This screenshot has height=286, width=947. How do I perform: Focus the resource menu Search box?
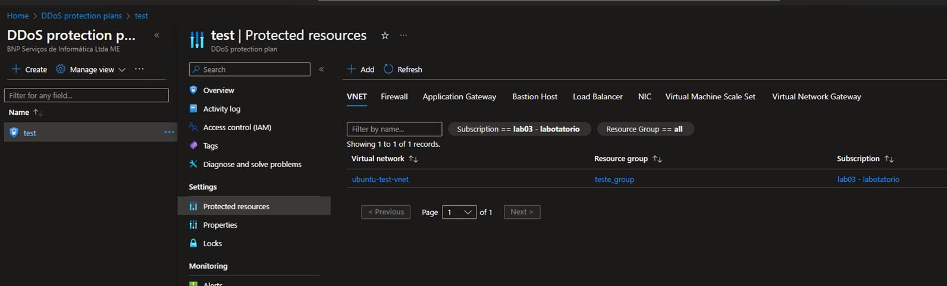tap(249, 69)
